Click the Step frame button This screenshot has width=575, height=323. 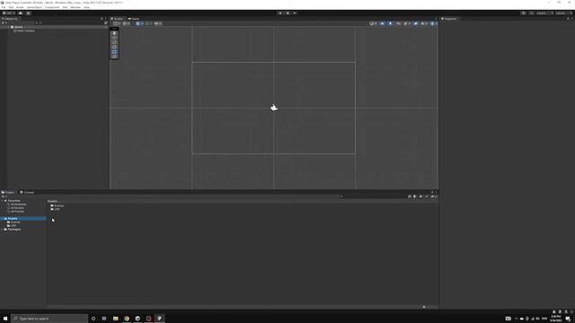pos(295,13)
